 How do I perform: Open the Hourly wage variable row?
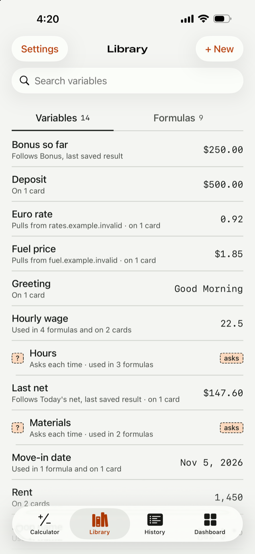pos(127,323)
